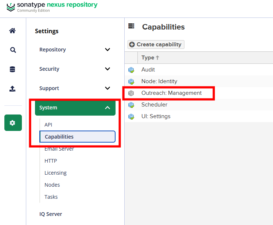Select the UI: Settings capability row
Image resolution: width=273 pixels, height=225 pixels.
pos(156,116)
